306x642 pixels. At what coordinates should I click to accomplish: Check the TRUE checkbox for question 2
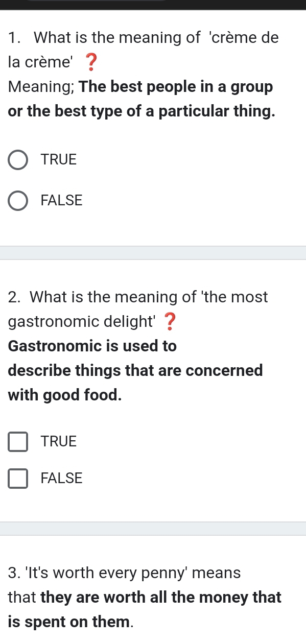[x=17, y=442]
